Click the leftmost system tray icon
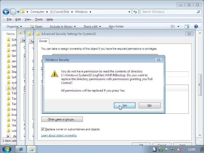The width and height of the screenshot is (204, 153). (x=155, y=149)
